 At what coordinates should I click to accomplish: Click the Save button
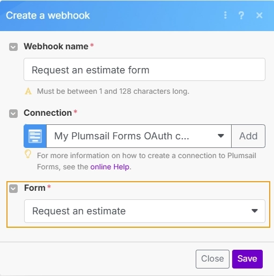(247, 259)
